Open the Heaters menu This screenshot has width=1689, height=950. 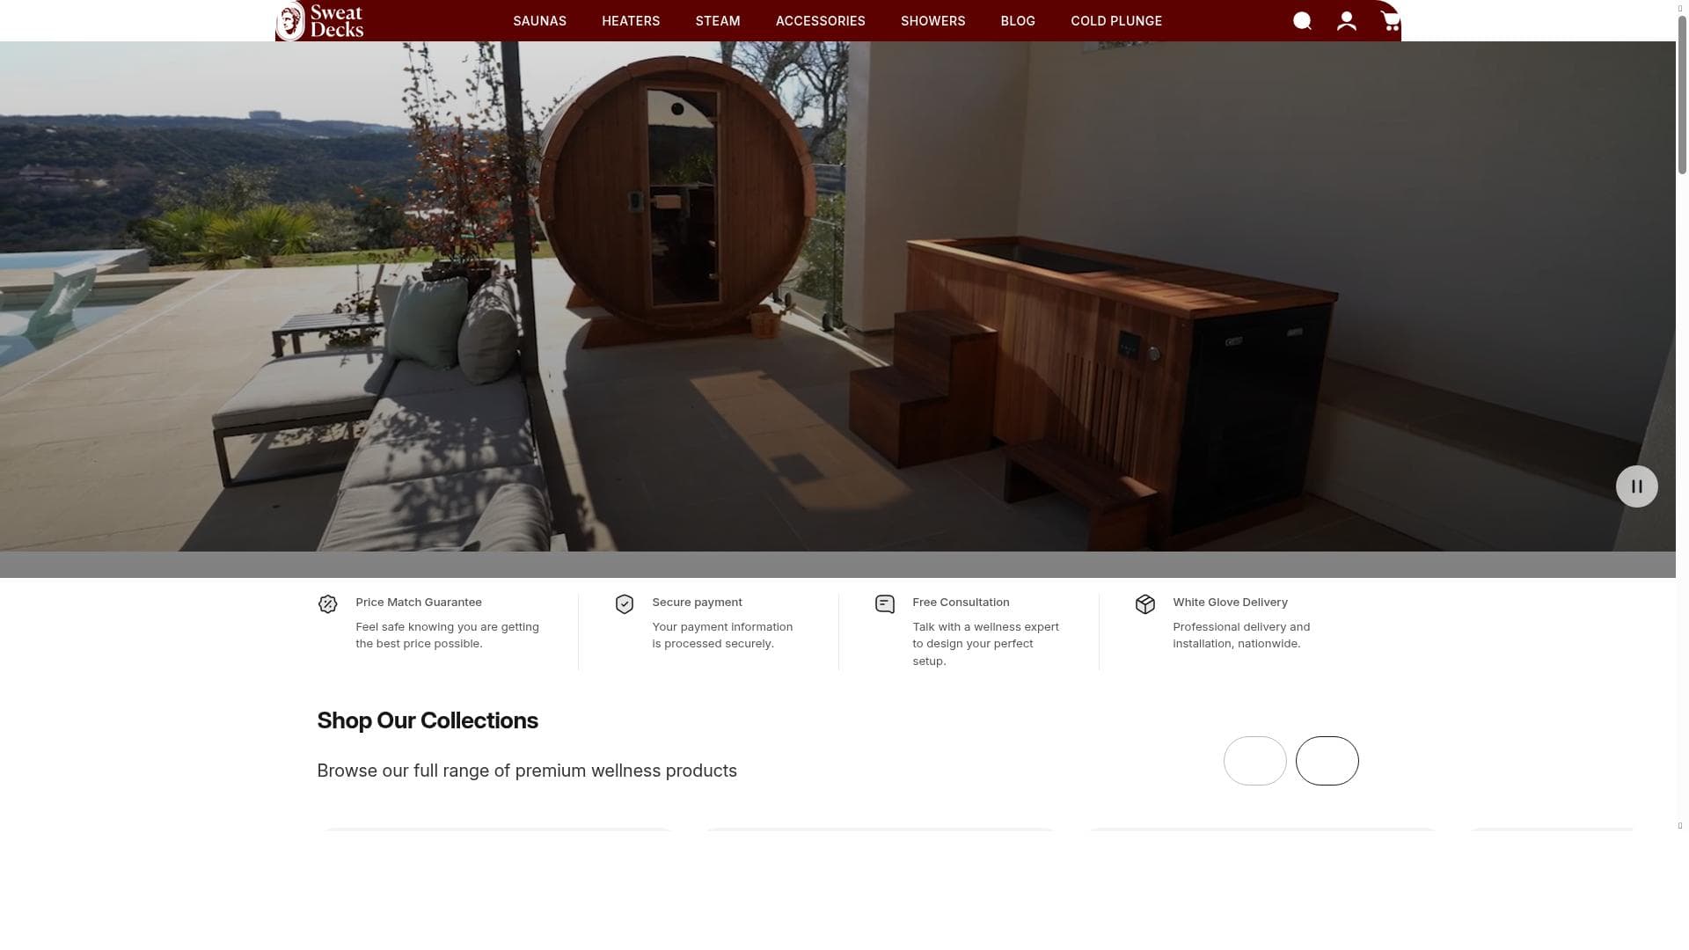click(x=631, y=21)
